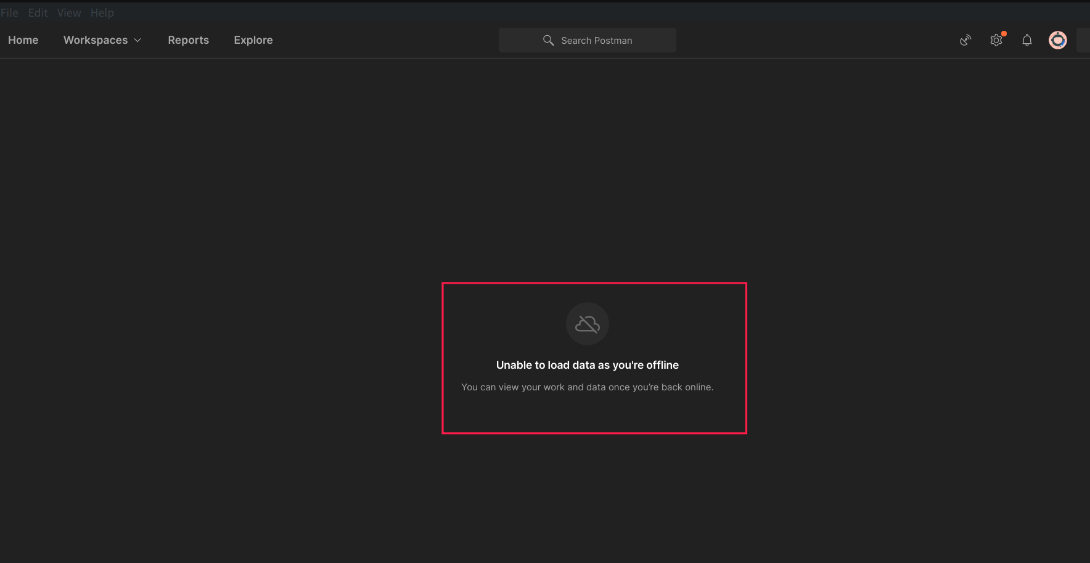Open the Help menu
Viewport: 1090px width, 563px height.
(102, 13)
